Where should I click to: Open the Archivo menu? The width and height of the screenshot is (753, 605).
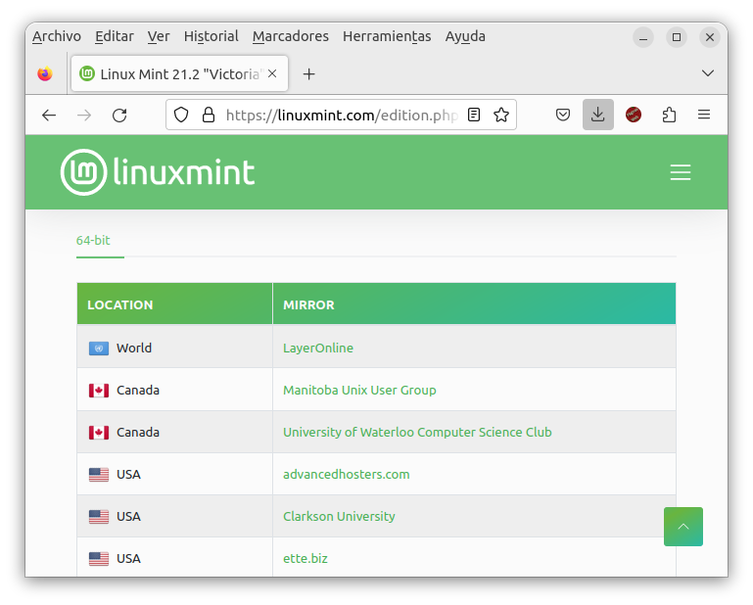click(57, 36)
